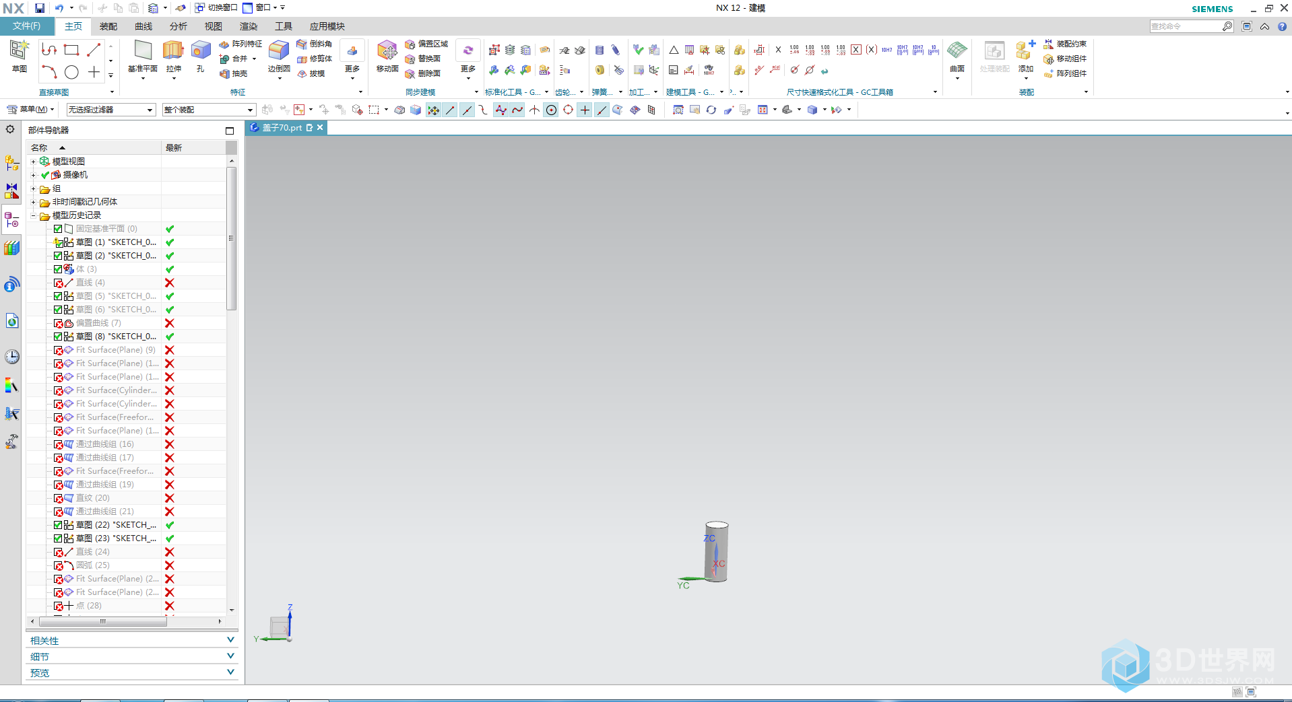
Task: Switch to the 渲染 ribbon tab
Action: [x=249, y=26]
